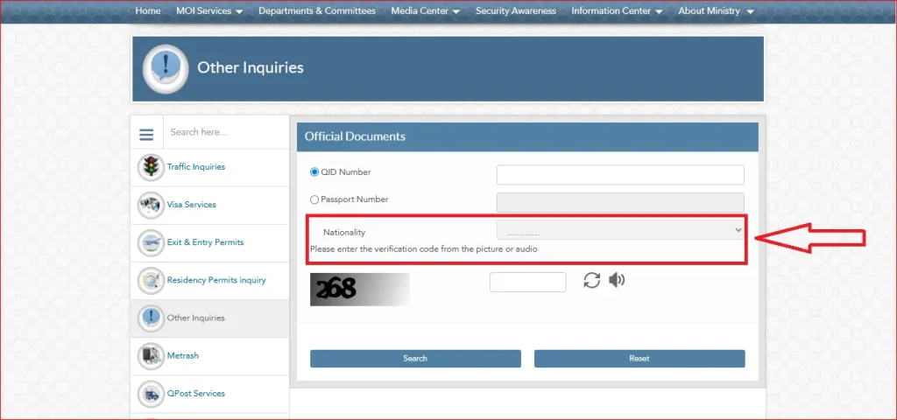Select Other Inquiries text in sidebar
The height and width of the screenshot is (420, 897).
click(195, 318)
